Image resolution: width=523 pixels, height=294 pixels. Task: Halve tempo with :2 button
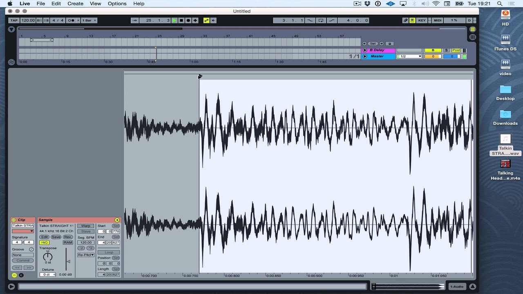point(81,248)
